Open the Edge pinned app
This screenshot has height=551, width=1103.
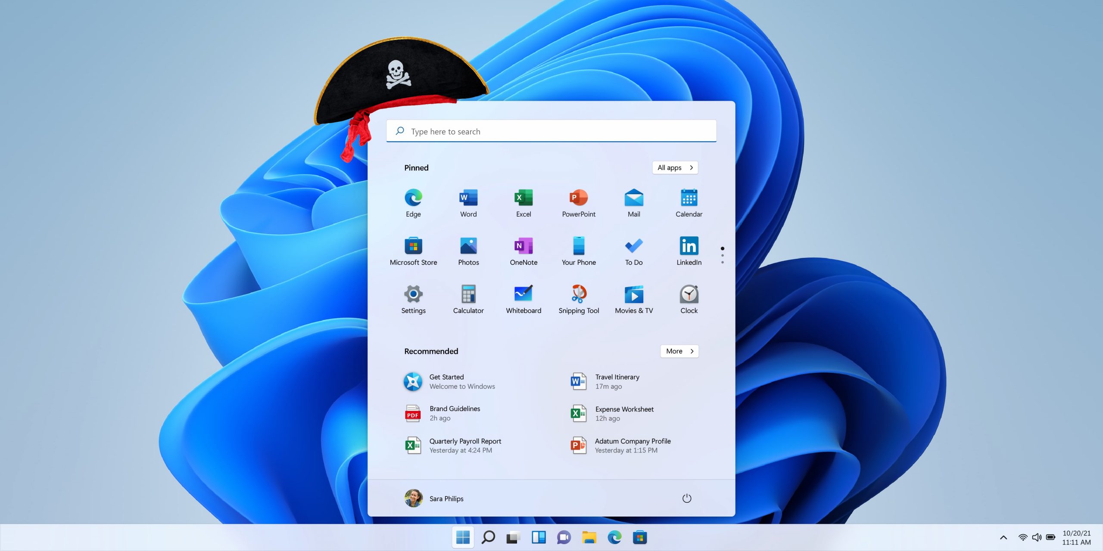click(x=413, y=203)
